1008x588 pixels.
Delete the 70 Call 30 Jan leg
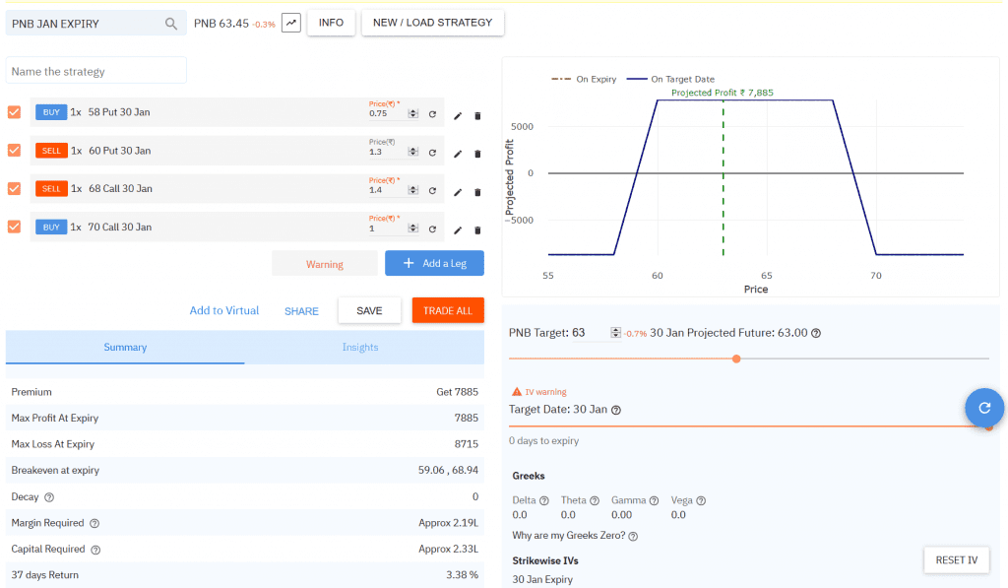[x=477, y=230]
